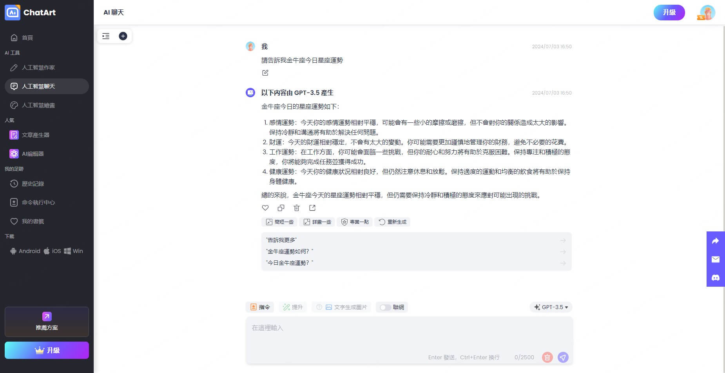
Task: Open 我的書籤 bookmarks
Action: (47, 221)
